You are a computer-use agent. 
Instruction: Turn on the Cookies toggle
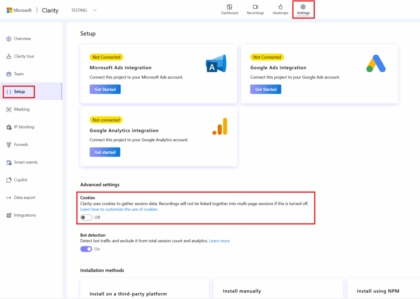(x=86, y=217)
